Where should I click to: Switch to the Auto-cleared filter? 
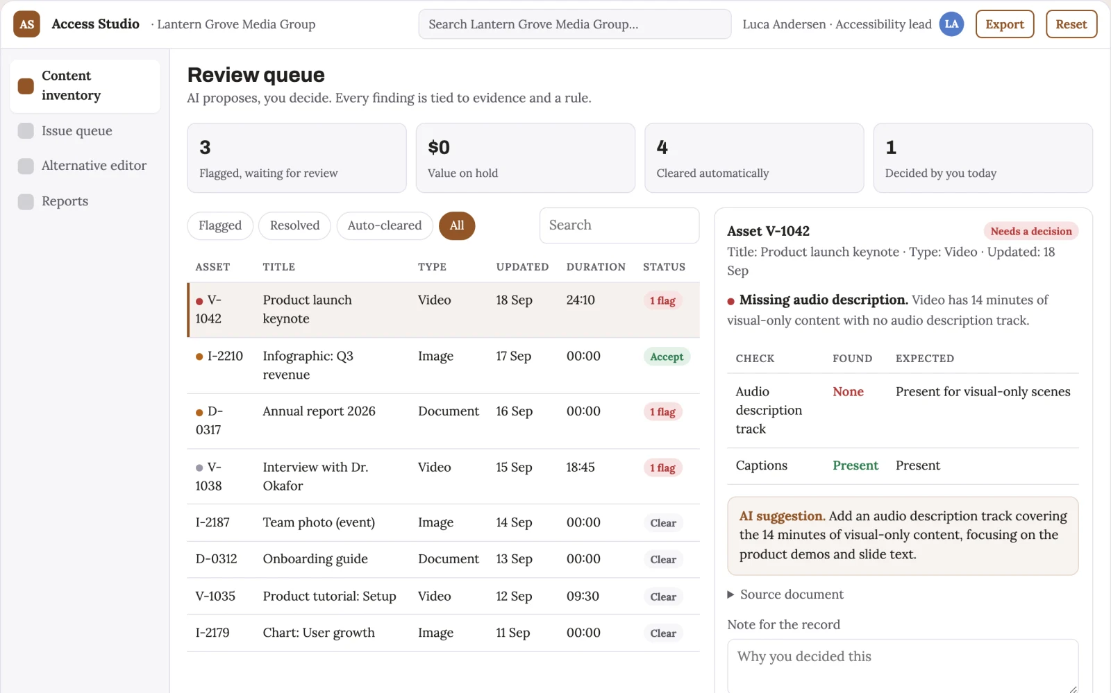pos(385,225)
